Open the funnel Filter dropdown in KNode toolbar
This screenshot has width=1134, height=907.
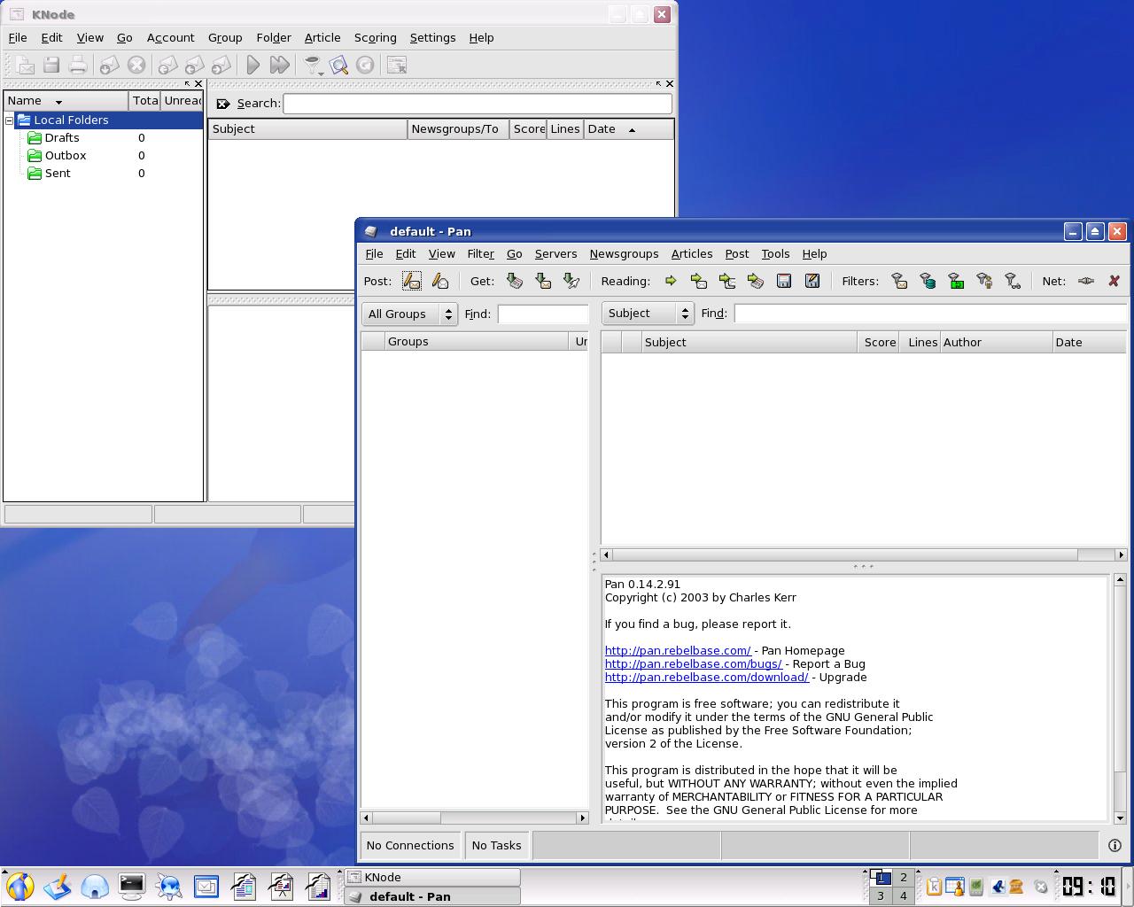pos(312,65)
